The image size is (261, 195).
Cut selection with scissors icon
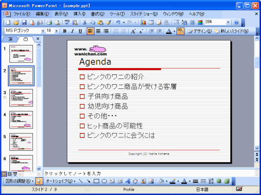coord(85,22)
